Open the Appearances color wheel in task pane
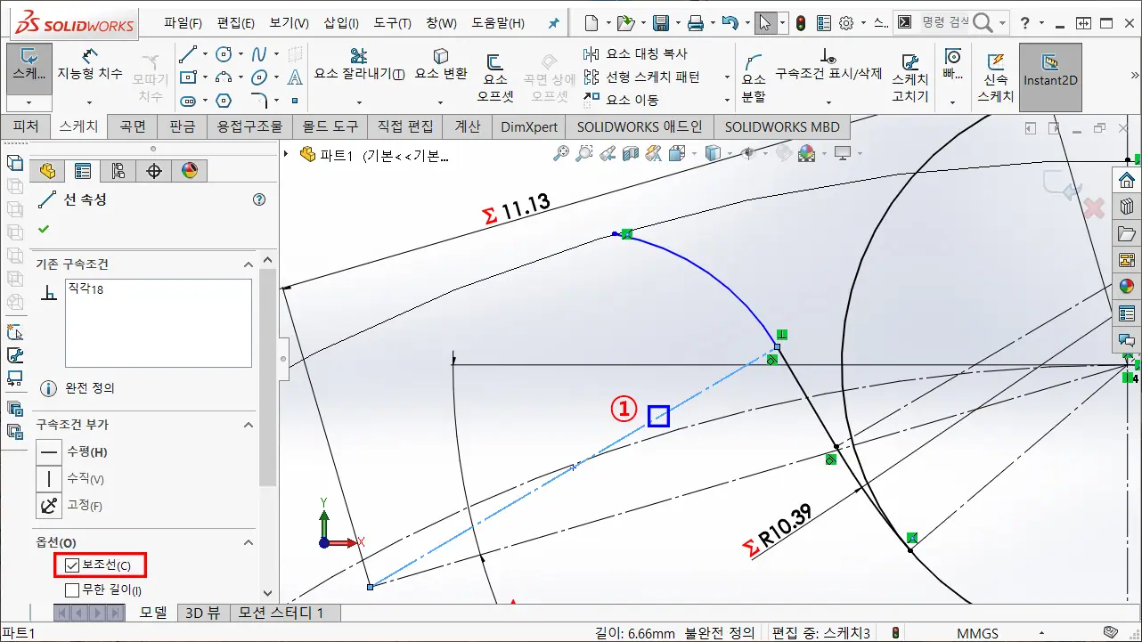1142x642 pixels. pos(1127,286)
